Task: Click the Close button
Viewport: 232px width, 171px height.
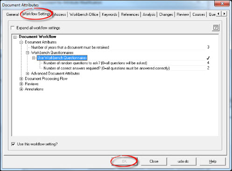Action: coord(154,161)
